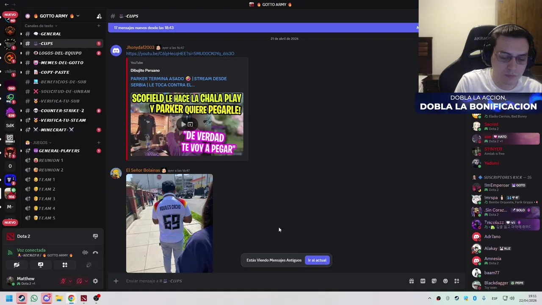Open the SdK server in sidebar
This screenshot has height=305, width=542.
coord(10,125)
